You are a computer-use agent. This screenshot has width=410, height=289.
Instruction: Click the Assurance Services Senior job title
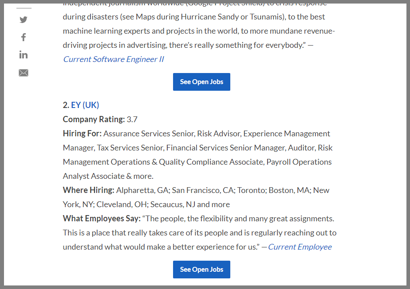tap(149, 134)
